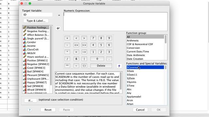Click inside the Numeric Expression box

coord(115,22)
